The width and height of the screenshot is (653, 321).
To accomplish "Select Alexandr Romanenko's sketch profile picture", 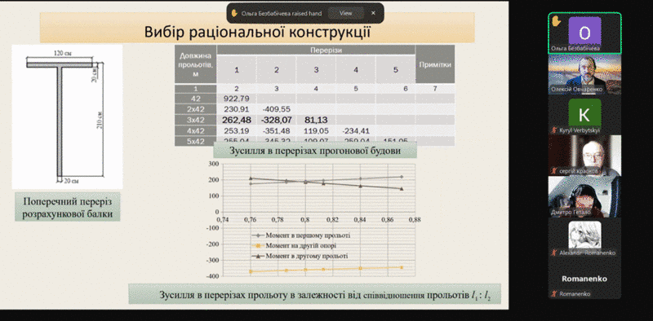I will coord(584,235).
